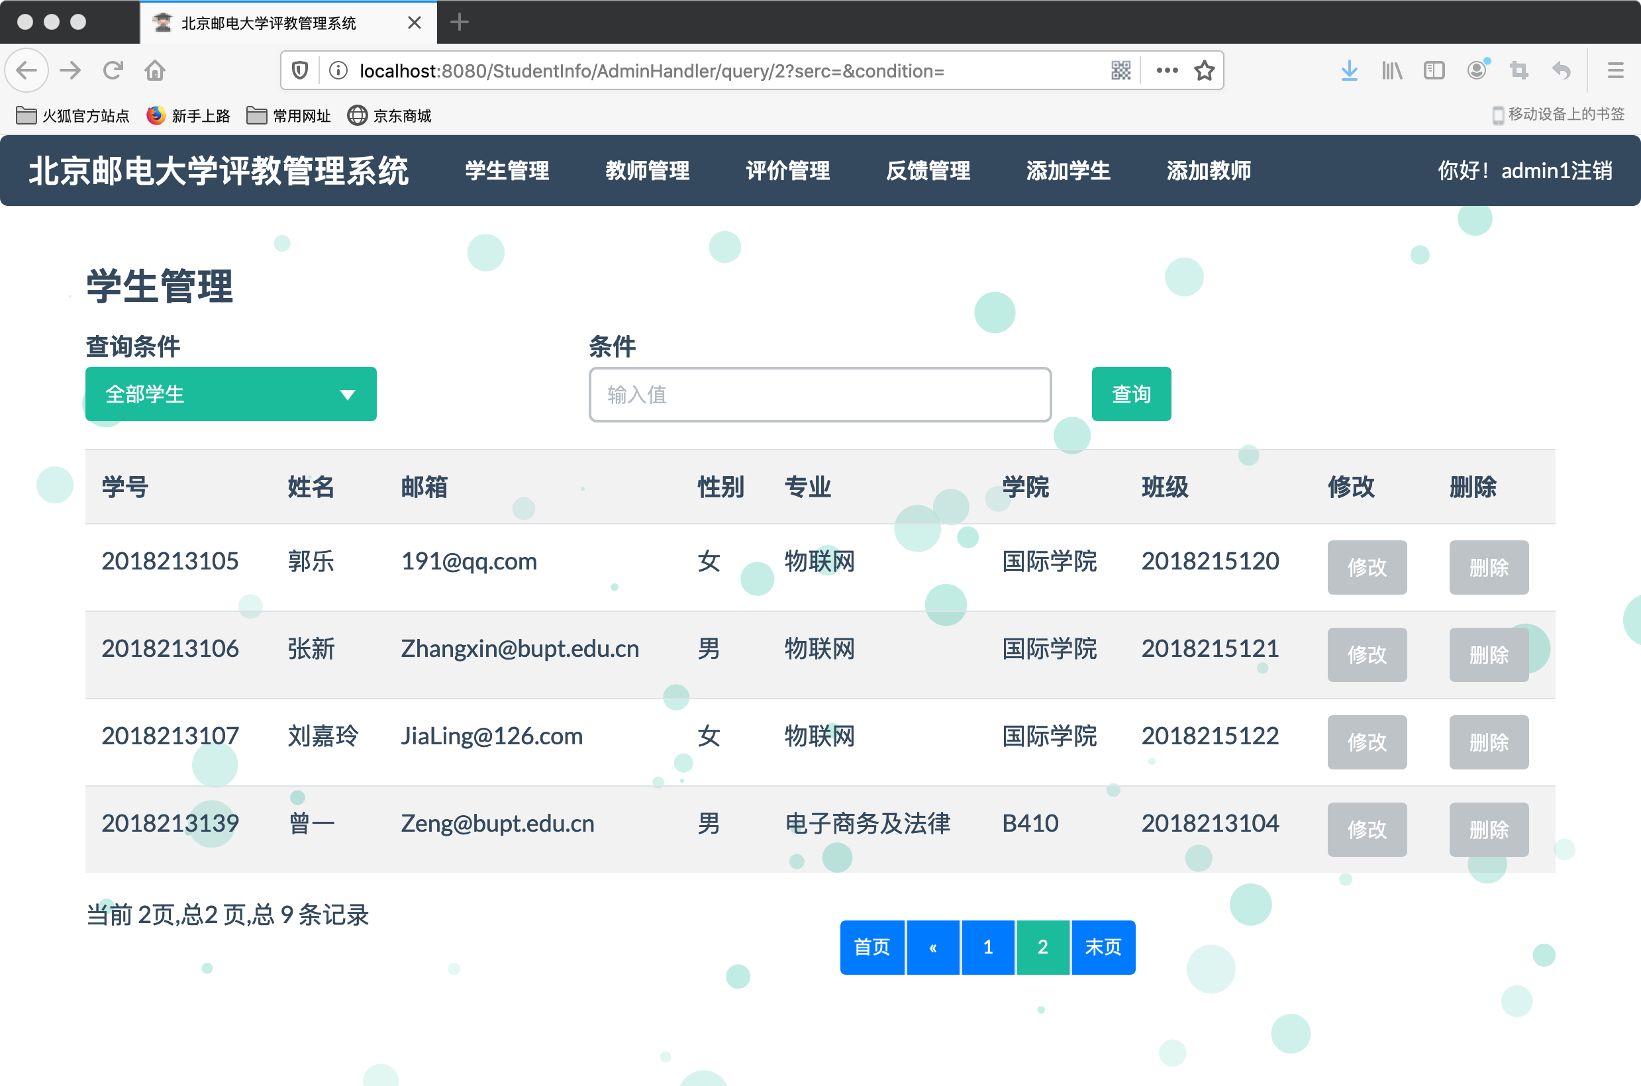Viewport: 1641px width, 1086px height.
Task: Open the 全部学生 query dropdown
Action: point(230,393)
